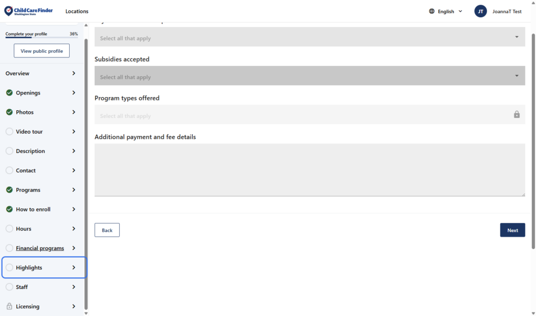Type in Additional payment and fee details box

click(309, 170)
